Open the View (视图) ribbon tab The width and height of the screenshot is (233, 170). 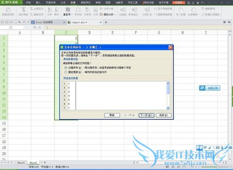click(108, 2)
